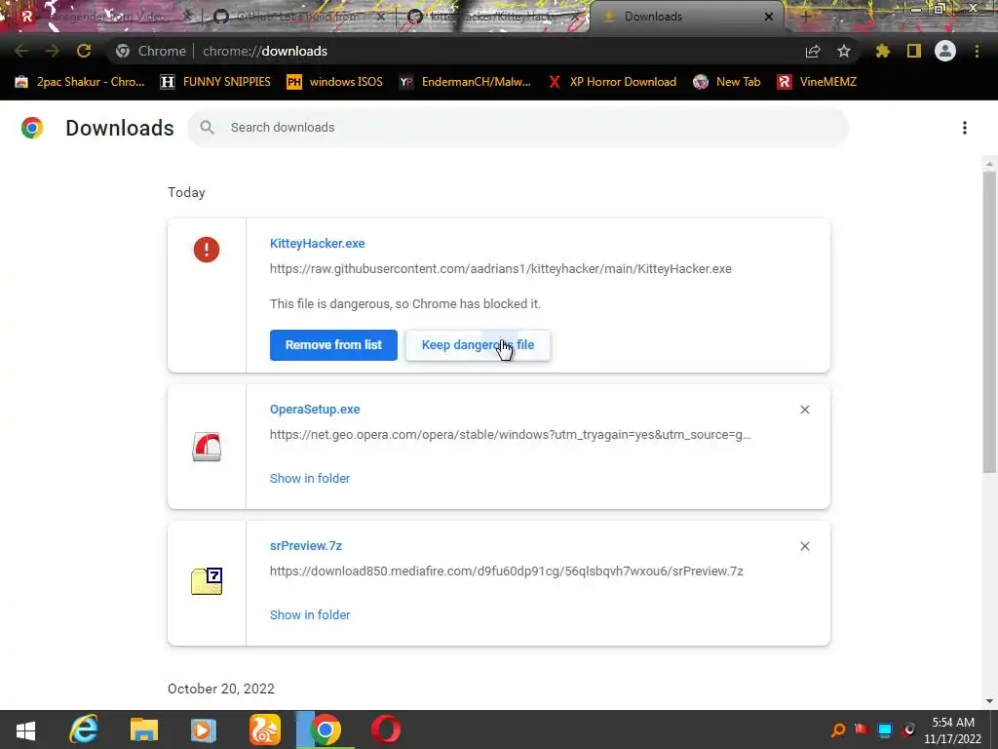The height and width of the screenshot is (749, 998).
Task: Go back with the back arrow
Action: click(21, 51)
